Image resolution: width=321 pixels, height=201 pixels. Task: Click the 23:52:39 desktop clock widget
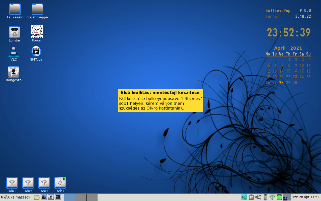coord(289,33)
